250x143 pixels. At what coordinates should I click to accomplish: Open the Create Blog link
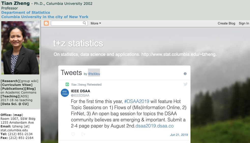click(226, 23)
